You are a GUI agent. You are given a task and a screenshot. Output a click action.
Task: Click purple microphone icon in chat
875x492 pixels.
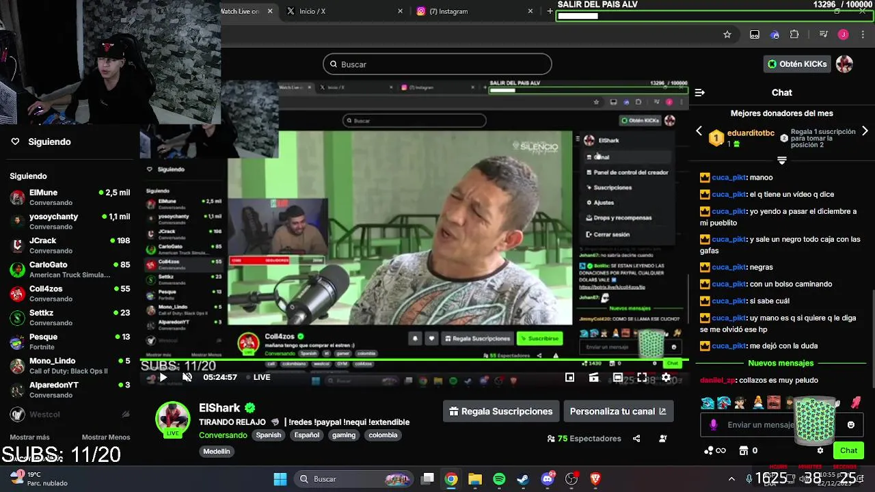coord(714,424)
